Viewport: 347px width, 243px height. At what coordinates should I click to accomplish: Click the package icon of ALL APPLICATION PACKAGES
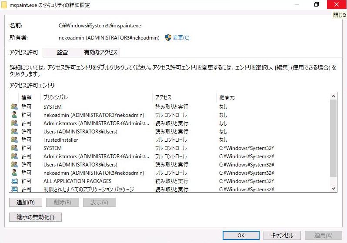[14, 181]
